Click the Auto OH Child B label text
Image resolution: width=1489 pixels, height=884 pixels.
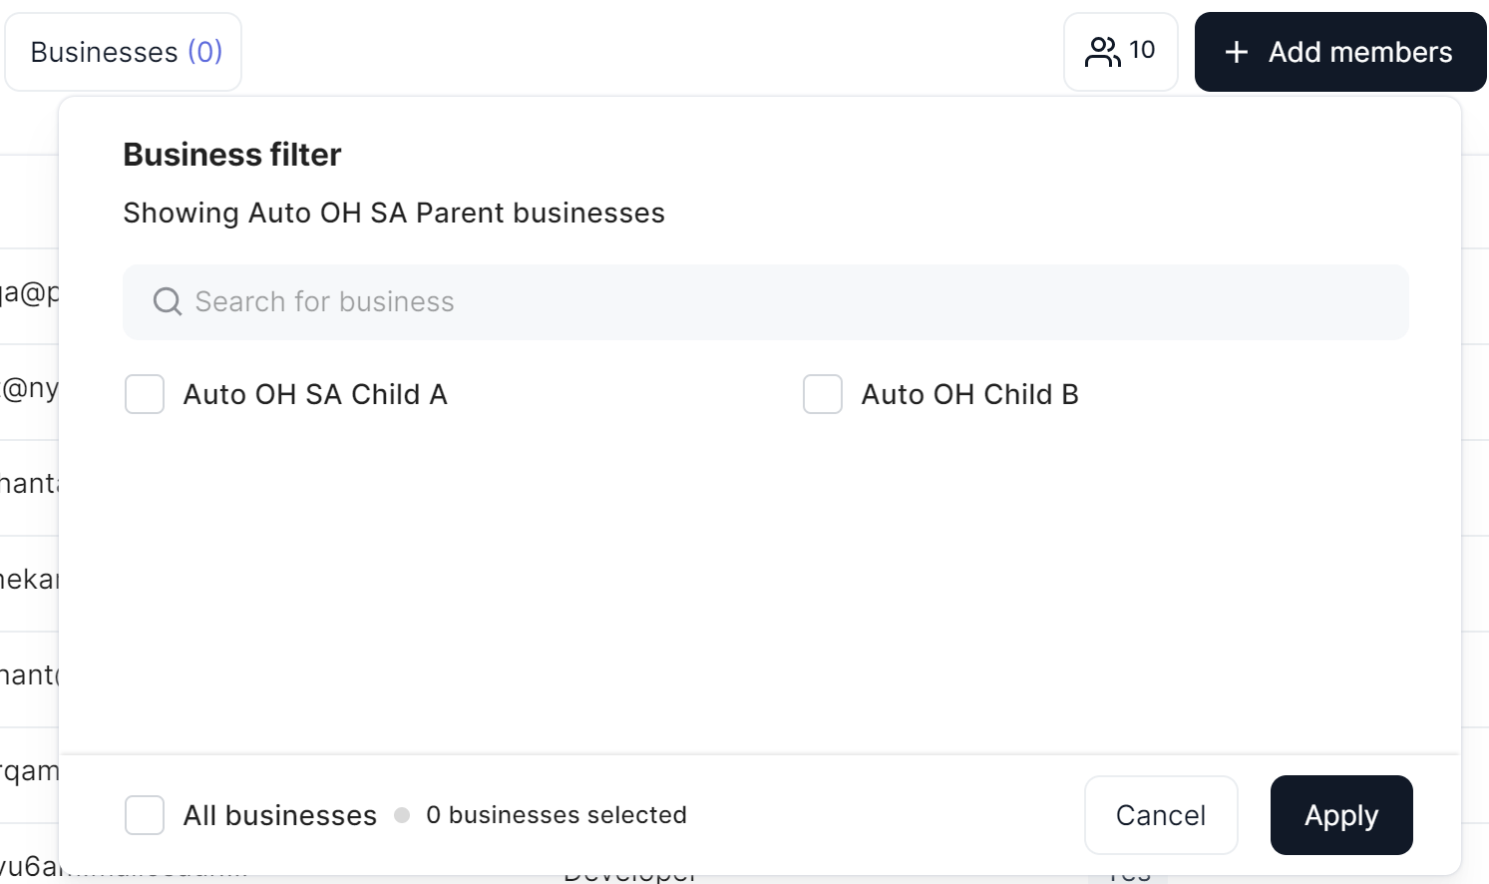pos(969,394)
